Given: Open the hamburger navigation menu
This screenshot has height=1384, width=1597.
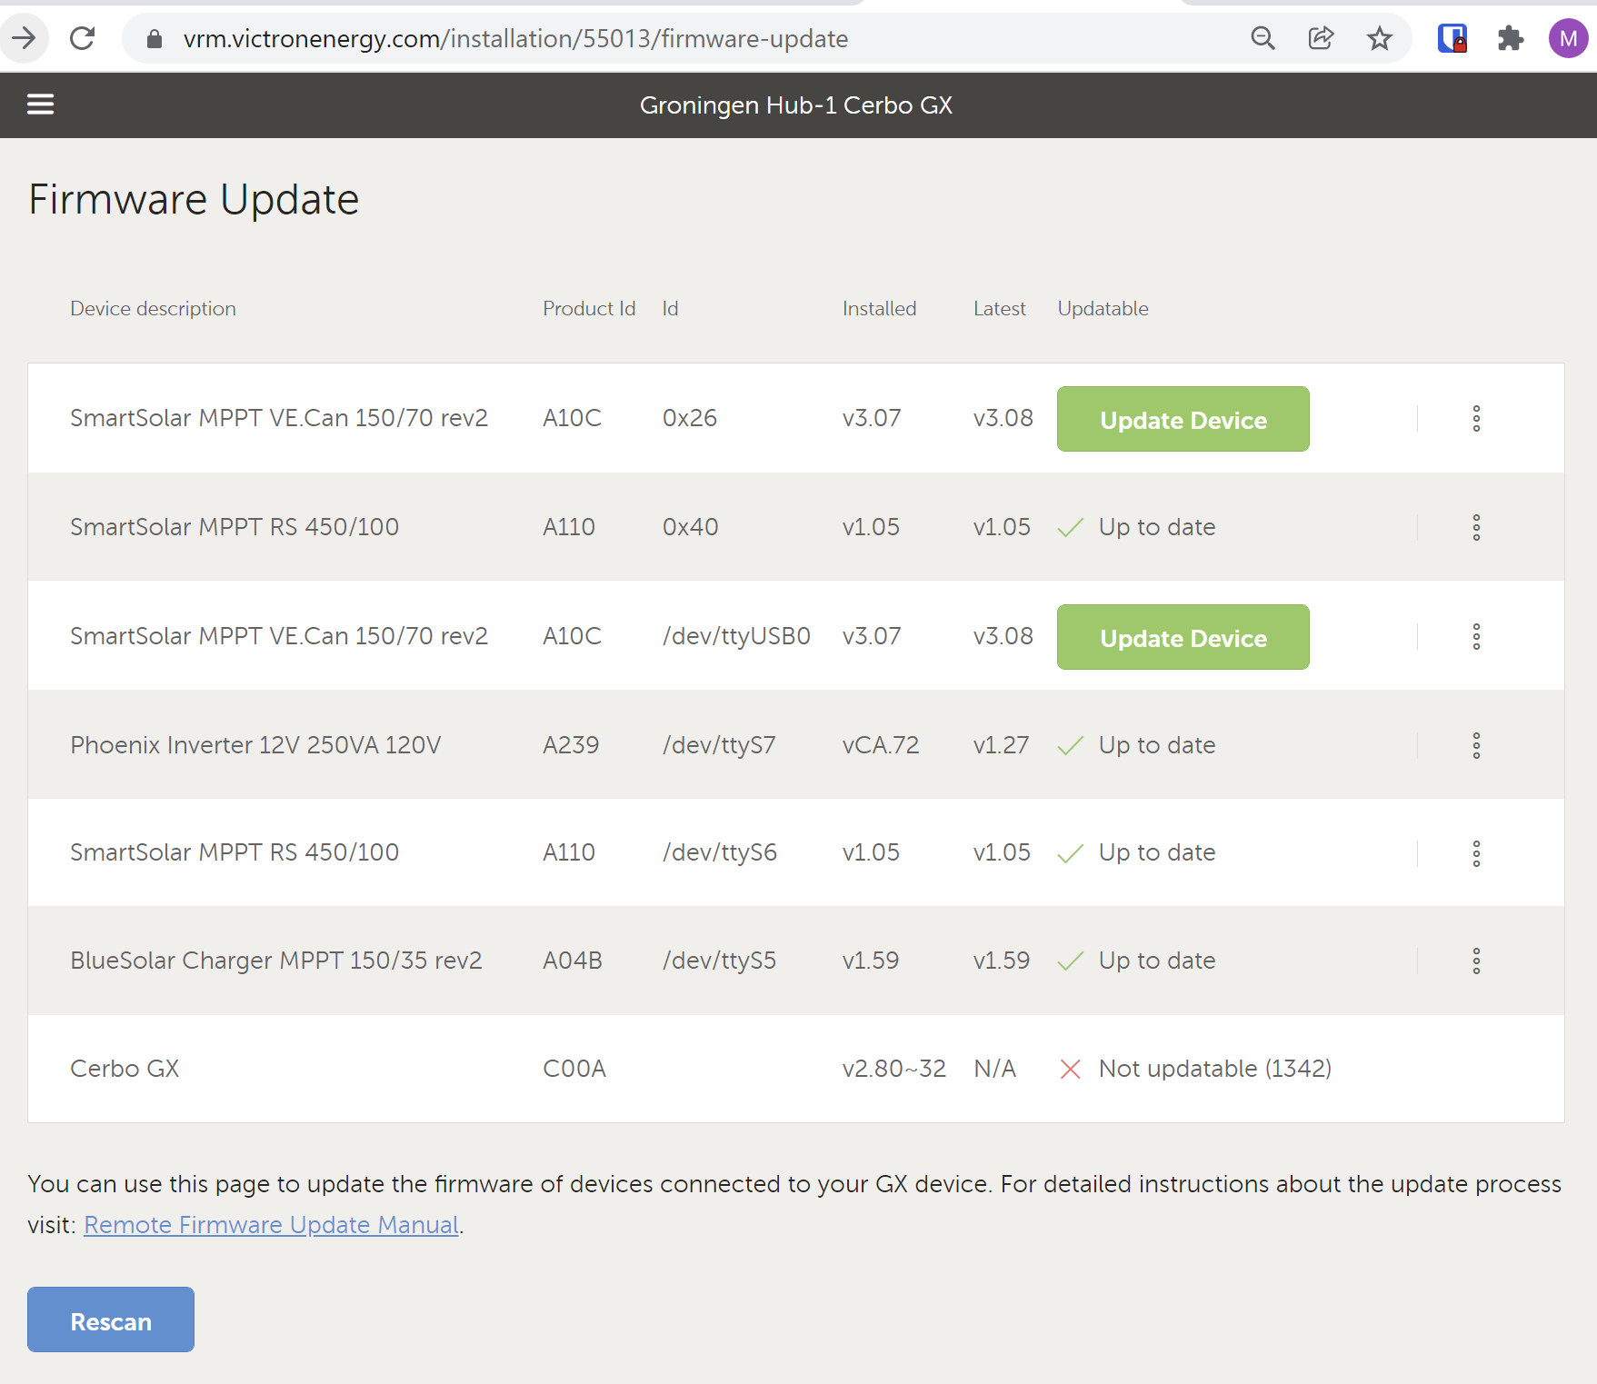Looking at the screenshot, I should click(x=40, y=105).
